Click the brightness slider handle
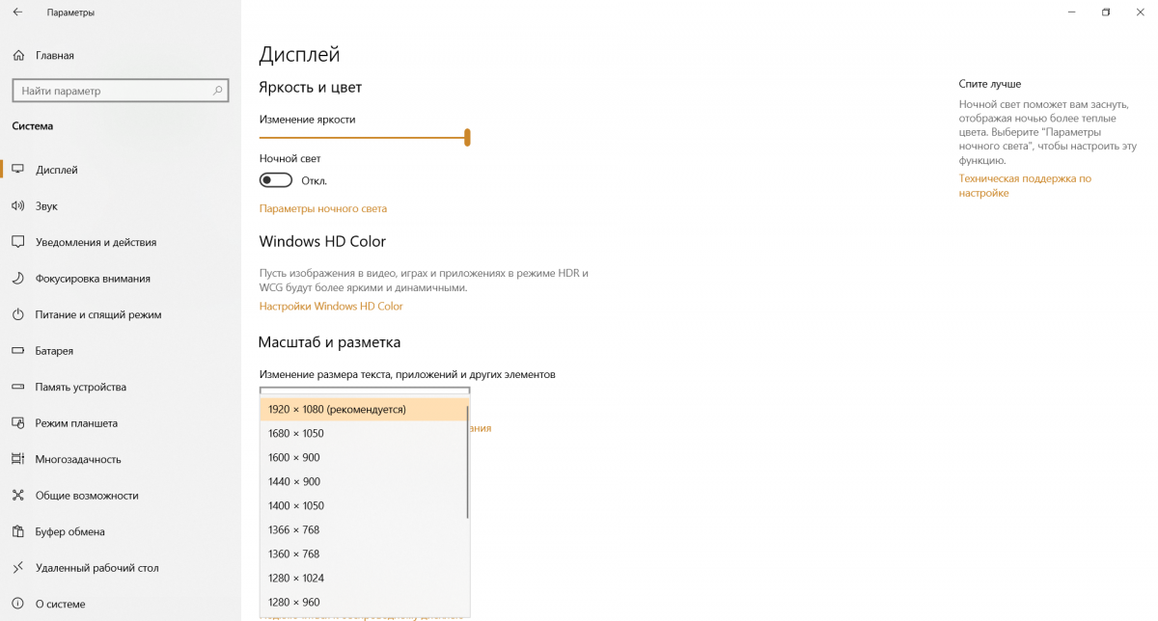This screenshot has width=1158, height=621. tap(467, 138)
